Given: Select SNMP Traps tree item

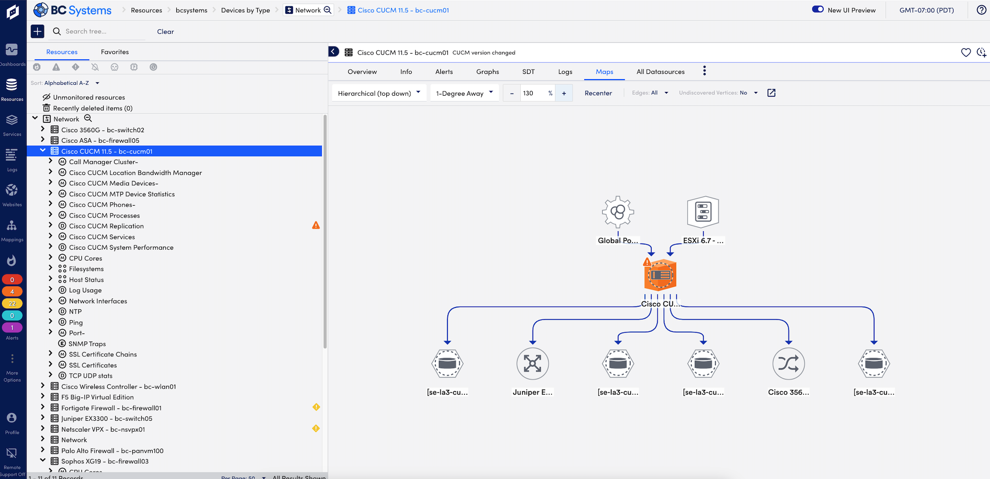Looking at the screenshot, I should [x=87, y=343].
